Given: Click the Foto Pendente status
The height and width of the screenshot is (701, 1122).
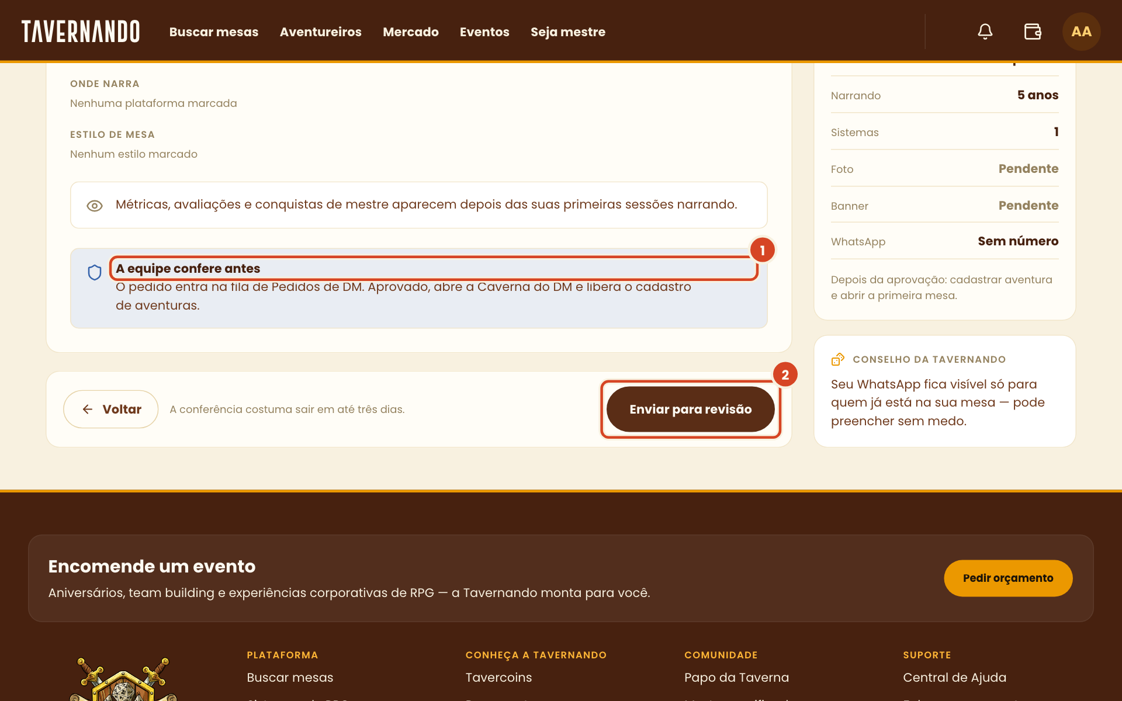Looking at the screenshot, I should tap(1028, 169).
